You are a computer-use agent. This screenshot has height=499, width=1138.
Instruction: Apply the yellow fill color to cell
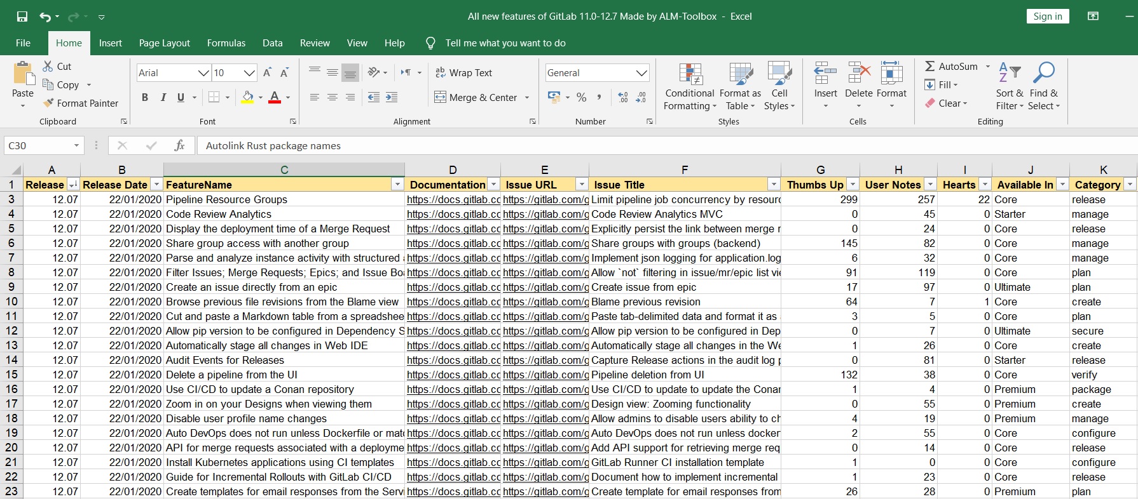[x=247, y=97]
